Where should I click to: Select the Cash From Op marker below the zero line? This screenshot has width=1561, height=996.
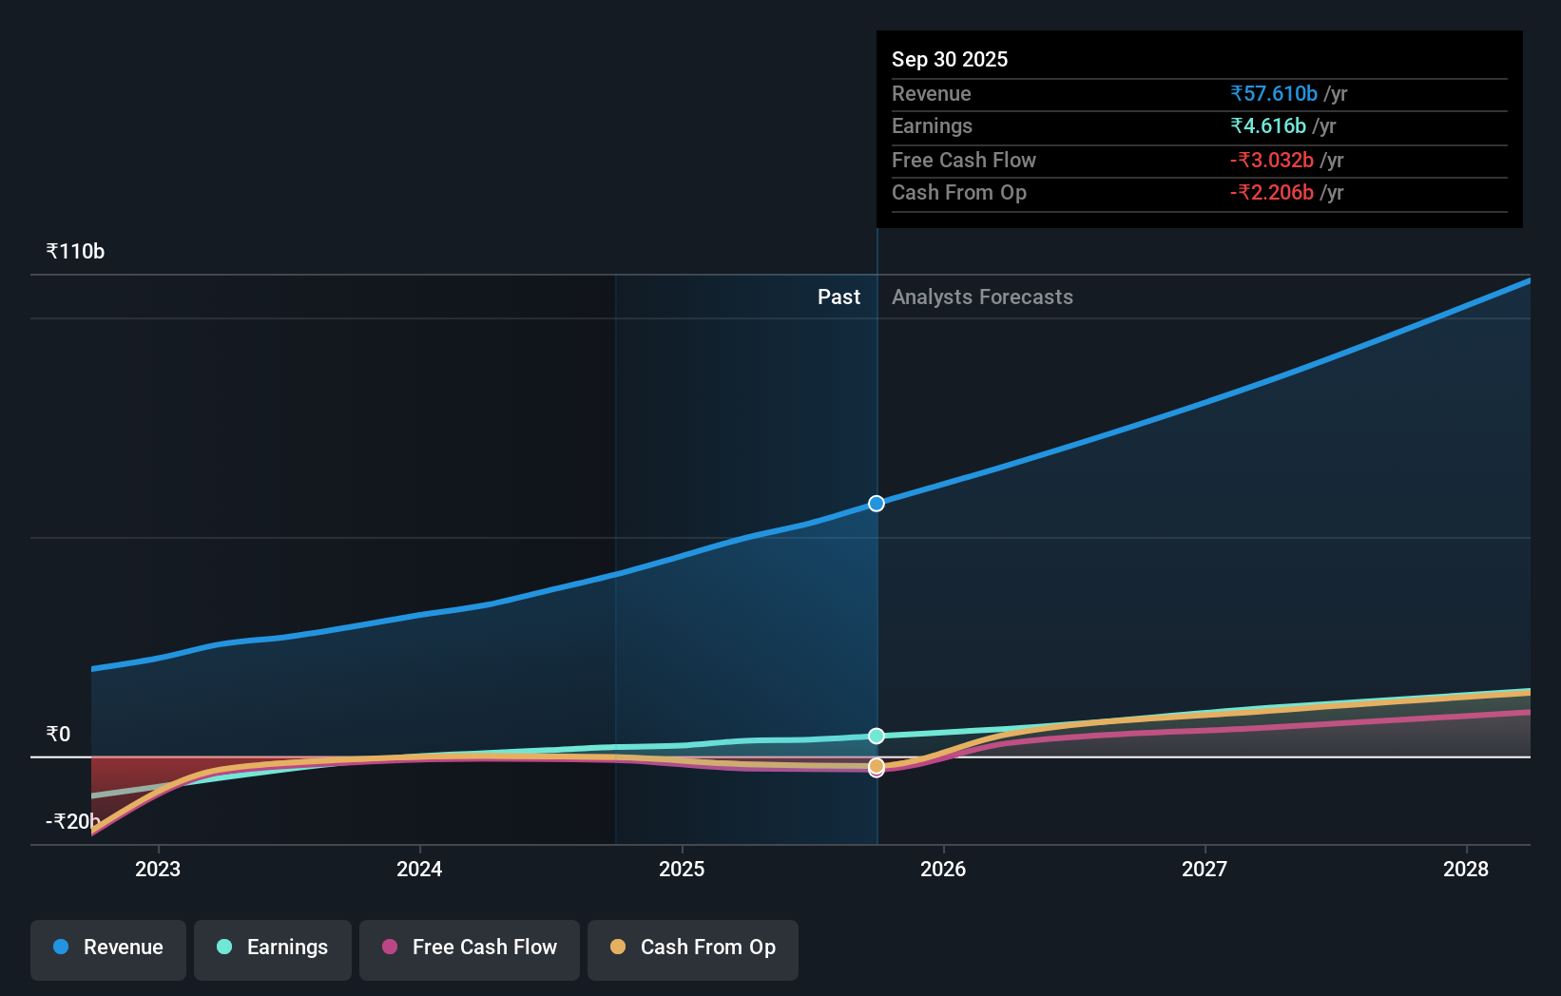click(x=876, y=766)
